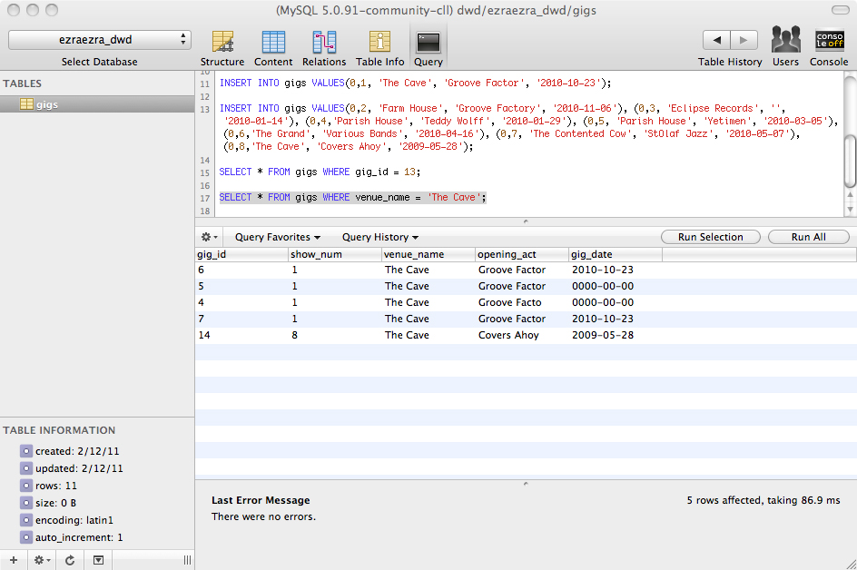The height and width of the screenshot is (570, 857).
Task: Sort by opening_act column header
Action: pyautogui.click(x=522, y=254)
